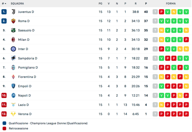Image resolution: width=192 pixels, height=132 pixels.
Task: Click the Sampdoria club crest icon
Action: tap(13, 58)
